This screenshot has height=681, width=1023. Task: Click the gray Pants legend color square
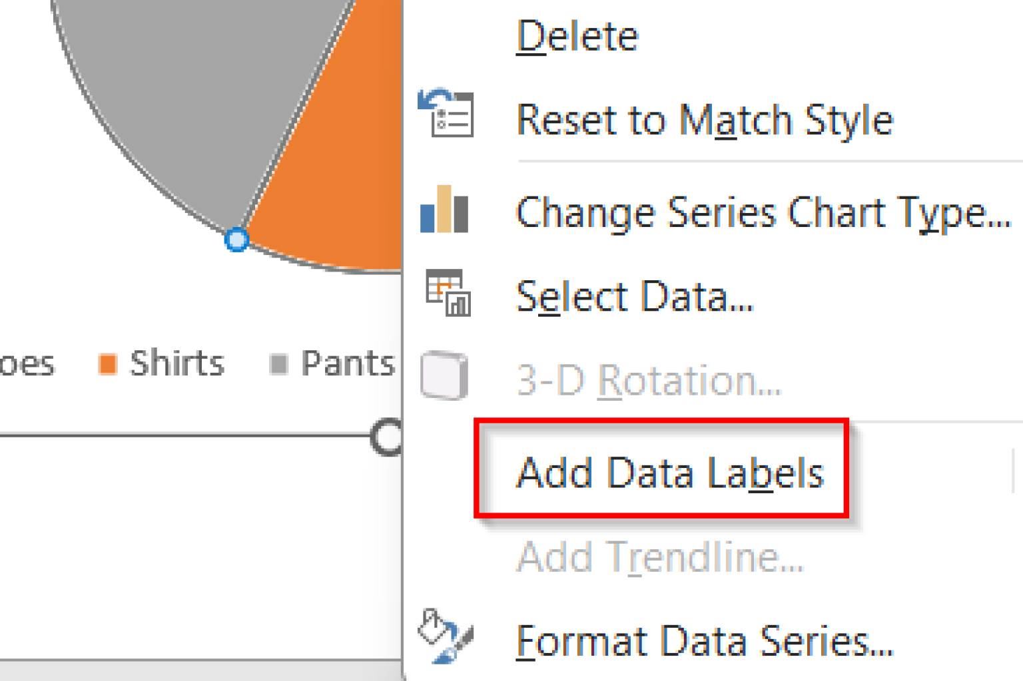[x=278, y=364]
